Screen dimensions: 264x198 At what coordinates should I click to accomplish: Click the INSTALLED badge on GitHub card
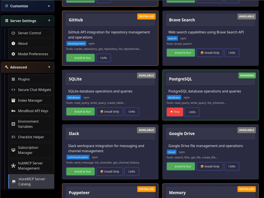coord(146,16)
